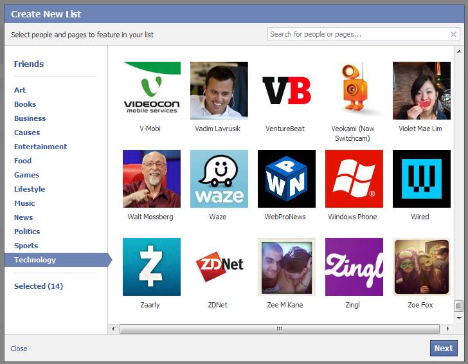Open the Games category
468x364 pixels.
pos(26,175)
